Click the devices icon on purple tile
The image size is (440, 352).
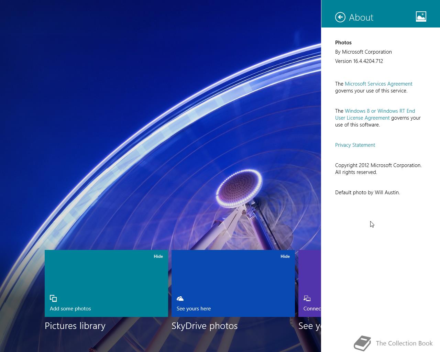[x=307, y=298]
